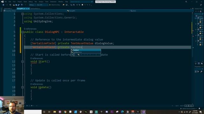Switch to the Interactable.cs tab

(x=8, y=9)
